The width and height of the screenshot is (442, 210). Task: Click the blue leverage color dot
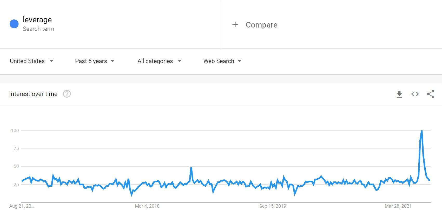click(14, 24)
